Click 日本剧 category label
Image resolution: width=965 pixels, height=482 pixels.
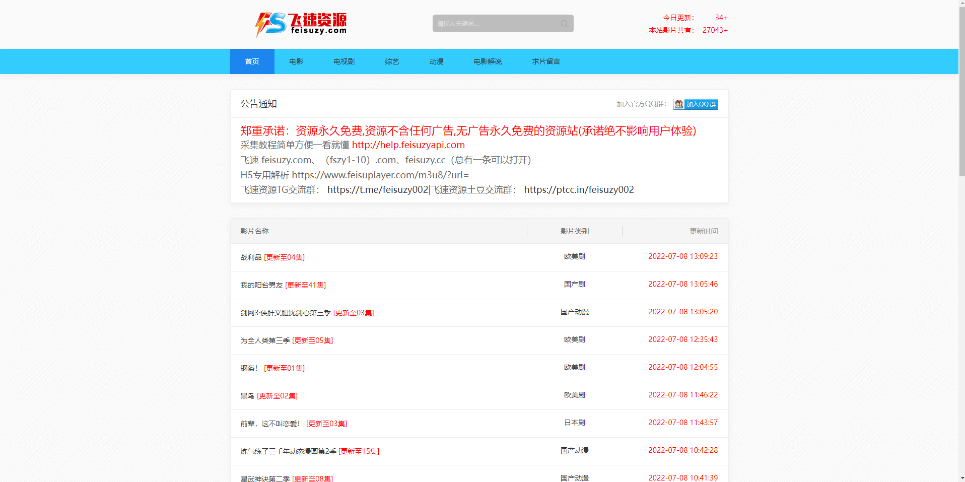click(575, 423)
